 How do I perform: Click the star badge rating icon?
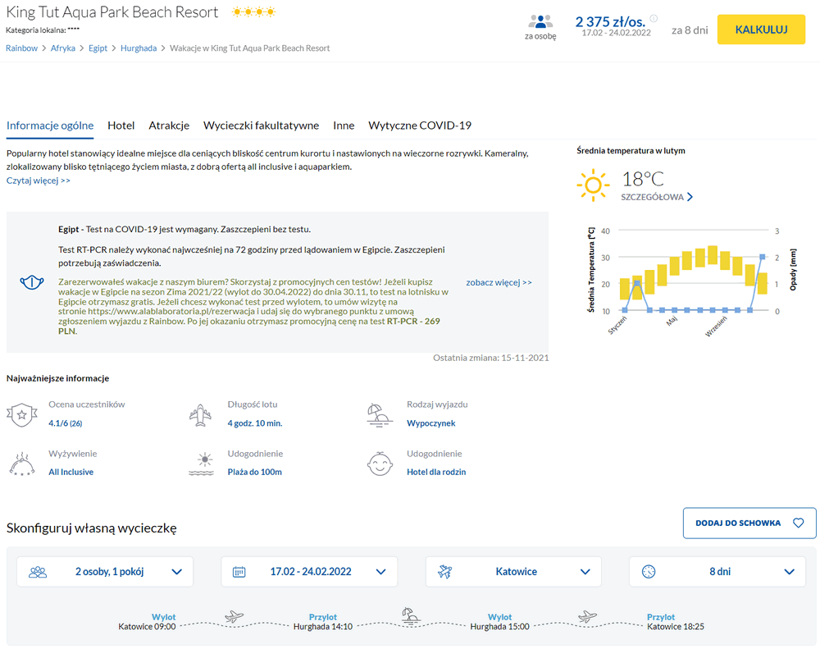[22, 414]
